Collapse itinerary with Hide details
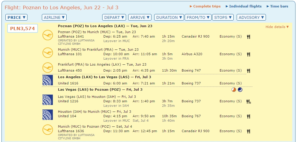The width and height of the screenshot is (297, 142). (277, 27)
